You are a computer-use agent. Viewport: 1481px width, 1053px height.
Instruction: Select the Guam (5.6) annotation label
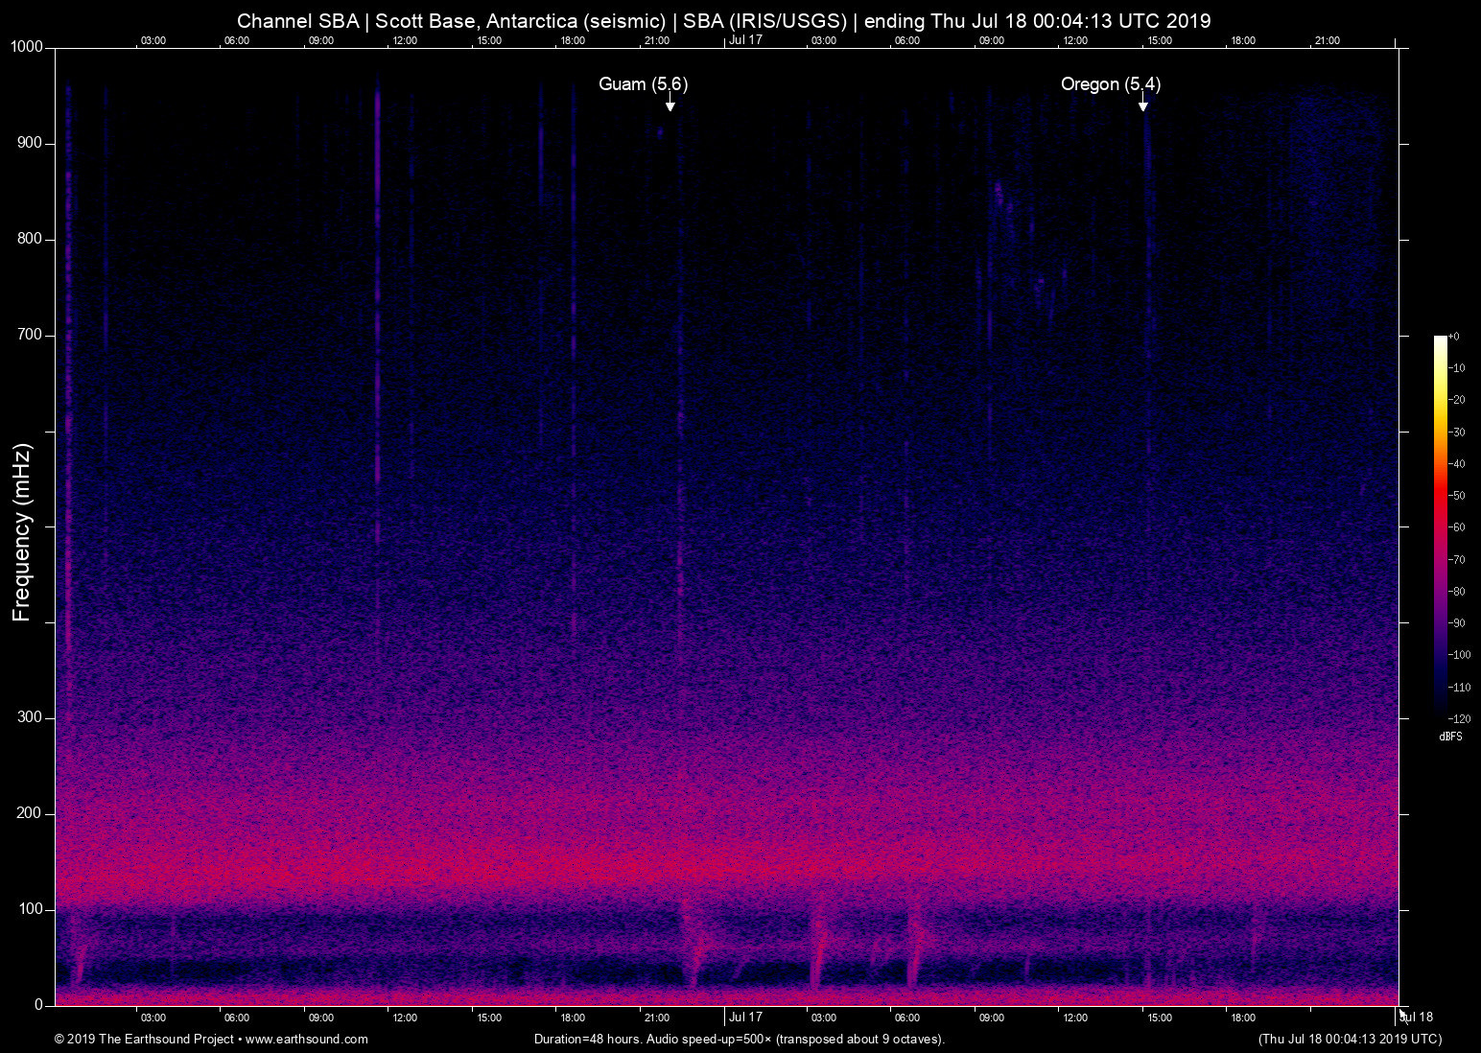click(x=643, y=84)
